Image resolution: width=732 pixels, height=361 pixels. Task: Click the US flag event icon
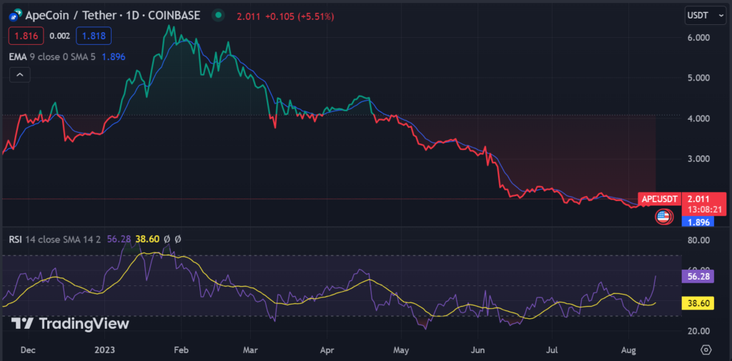tap(663, 217)
